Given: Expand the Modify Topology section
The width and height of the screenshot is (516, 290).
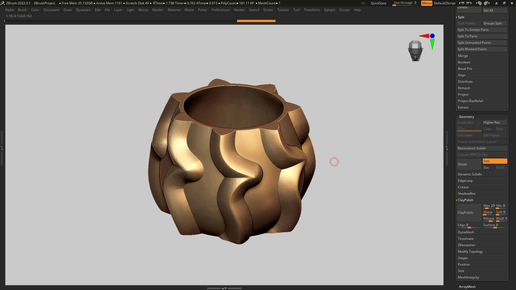Looking at the screenshot, I should [x=470, y=252].
